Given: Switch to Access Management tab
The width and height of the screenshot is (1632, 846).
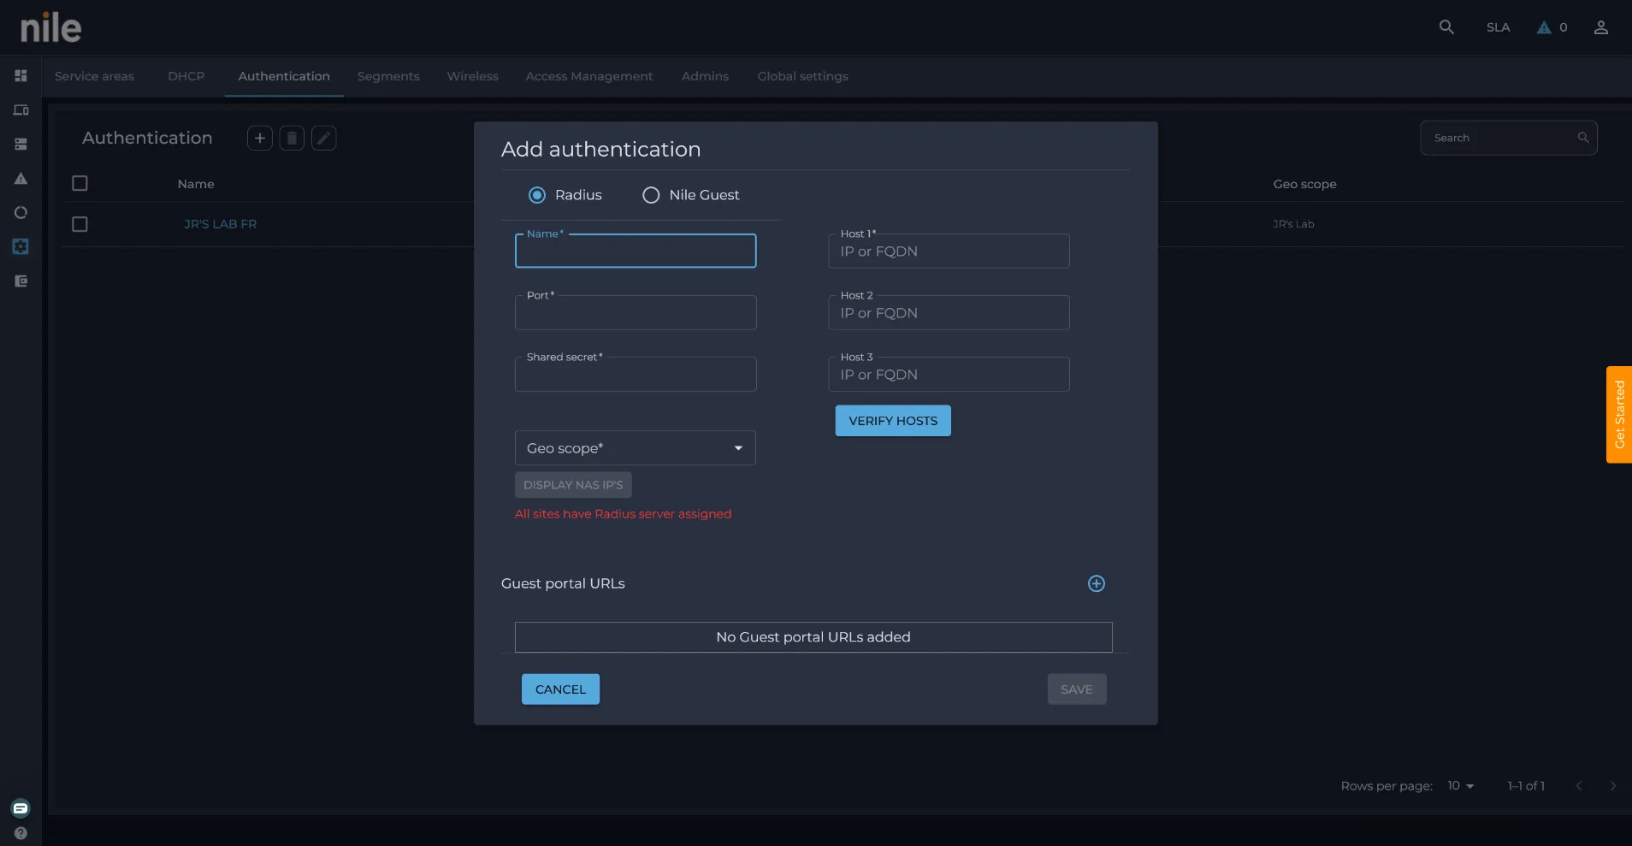Looking at the screenshot, I should [x=589, y=76].
